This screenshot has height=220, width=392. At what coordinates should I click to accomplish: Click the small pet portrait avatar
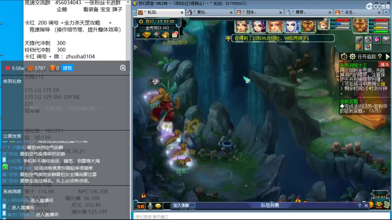point(323,24)
